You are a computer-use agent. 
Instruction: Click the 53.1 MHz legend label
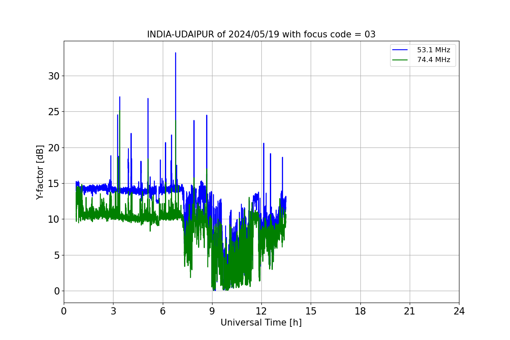433,50
